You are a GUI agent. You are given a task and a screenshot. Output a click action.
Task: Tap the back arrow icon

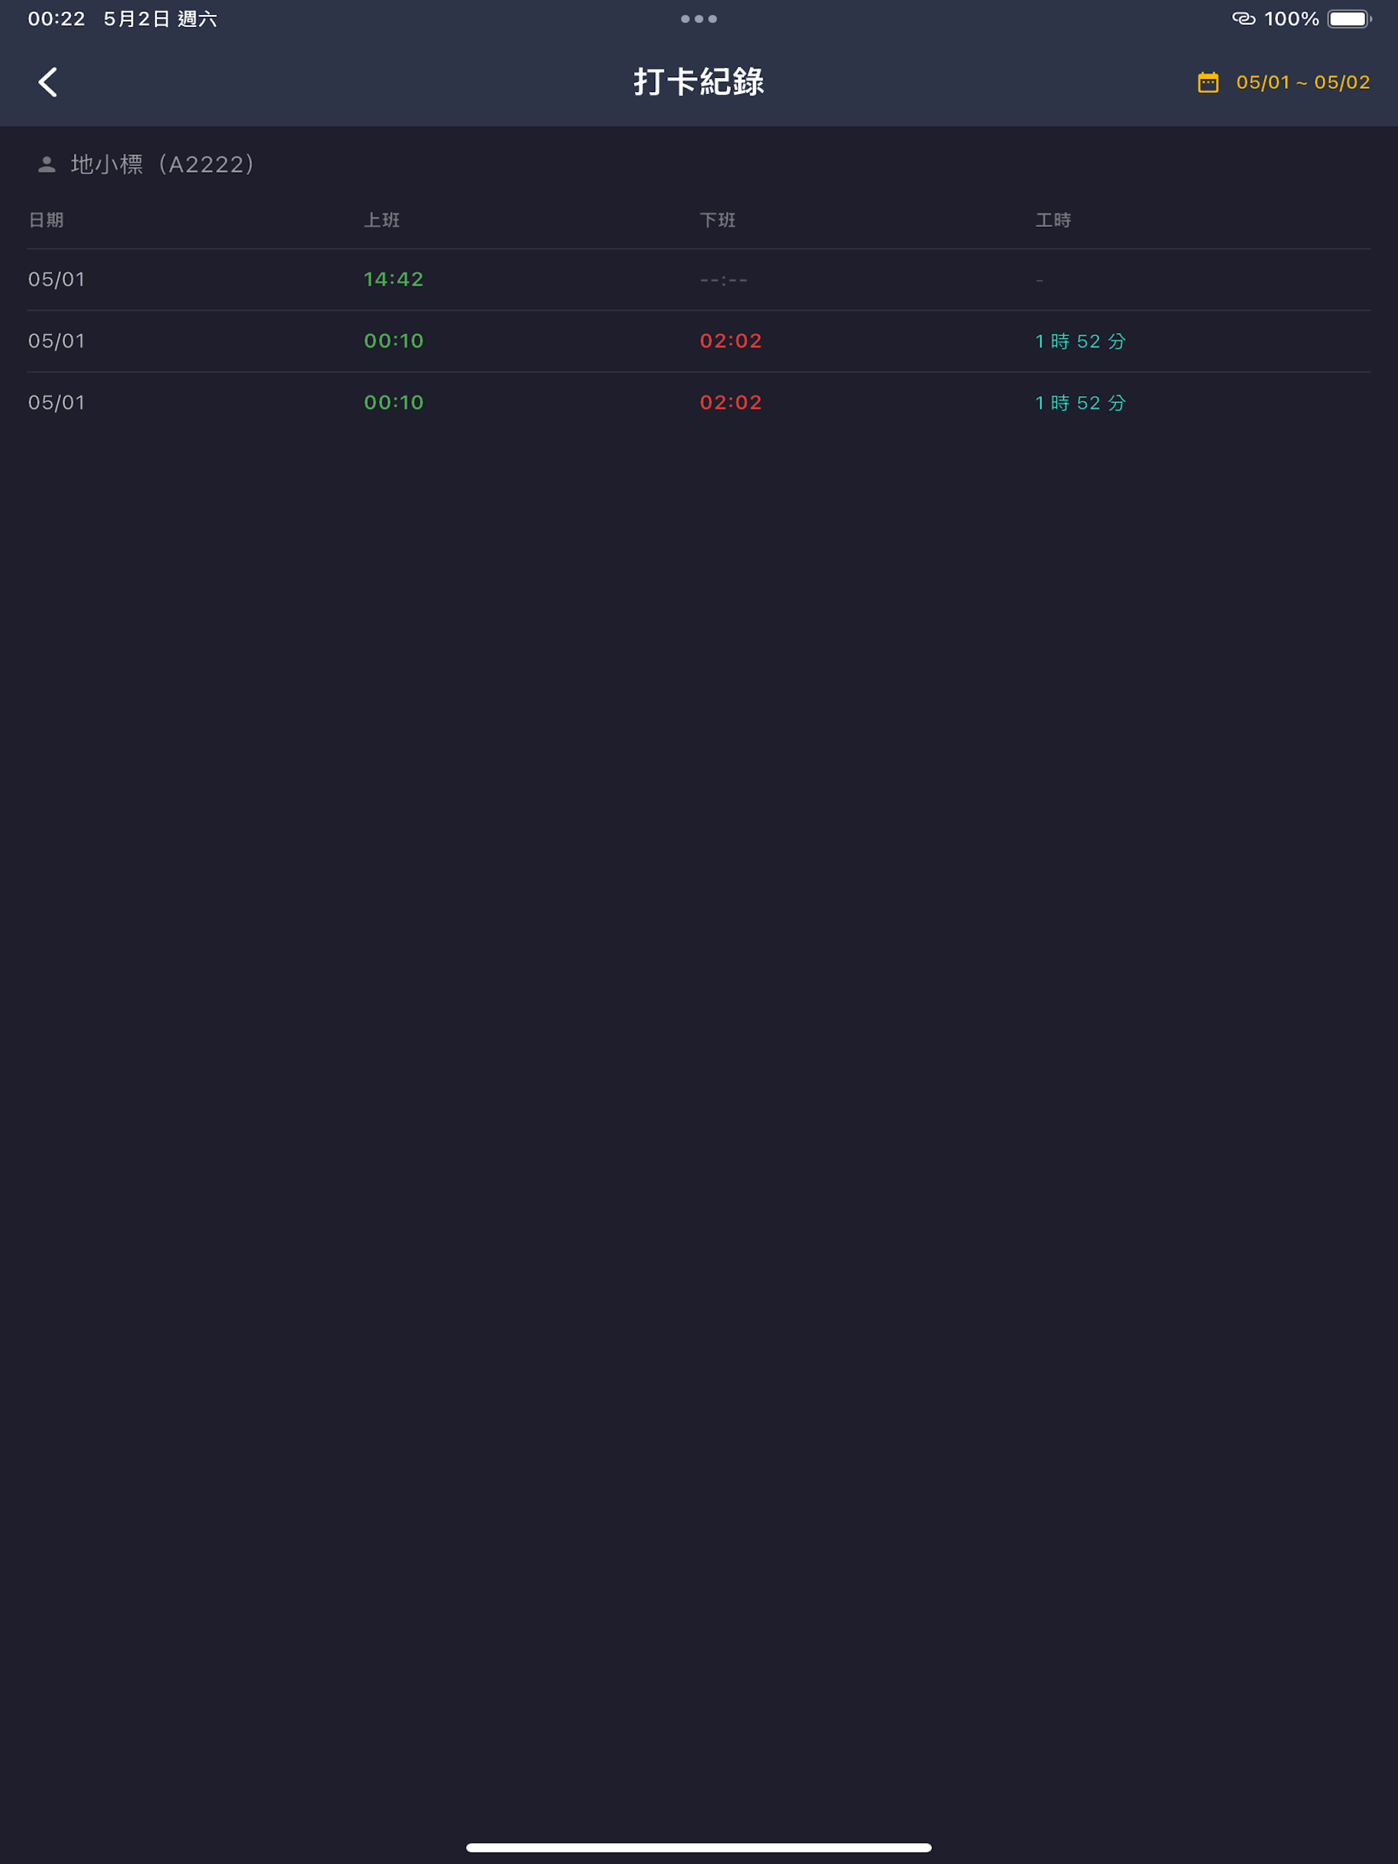click(x=48, y=82)
